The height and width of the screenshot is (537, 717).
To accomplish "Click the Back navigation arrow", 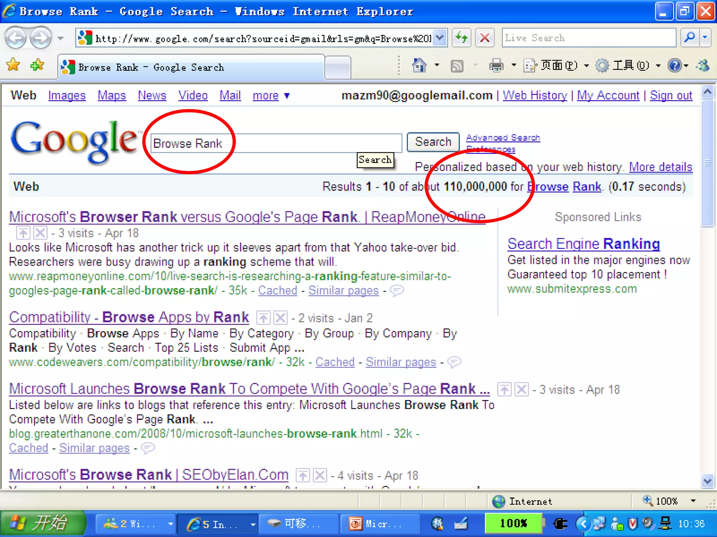I will 16,38.
